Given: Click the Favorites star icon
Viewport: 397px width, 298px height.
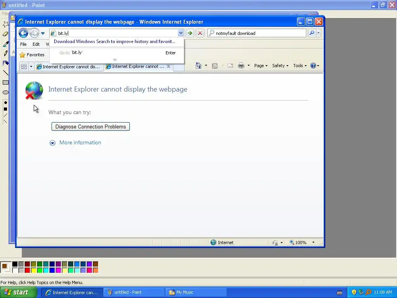Looking at the screenshot, I should [22, 55].
